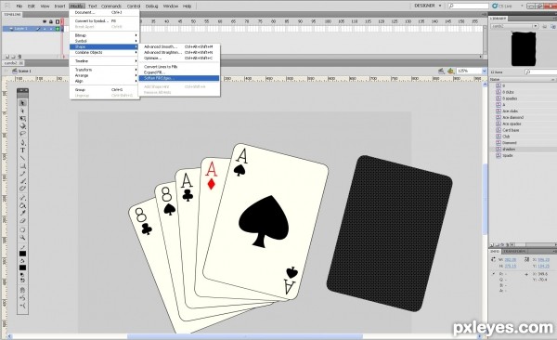
Task: Select the Zoom magnifier tool
Action: (22, 238)
